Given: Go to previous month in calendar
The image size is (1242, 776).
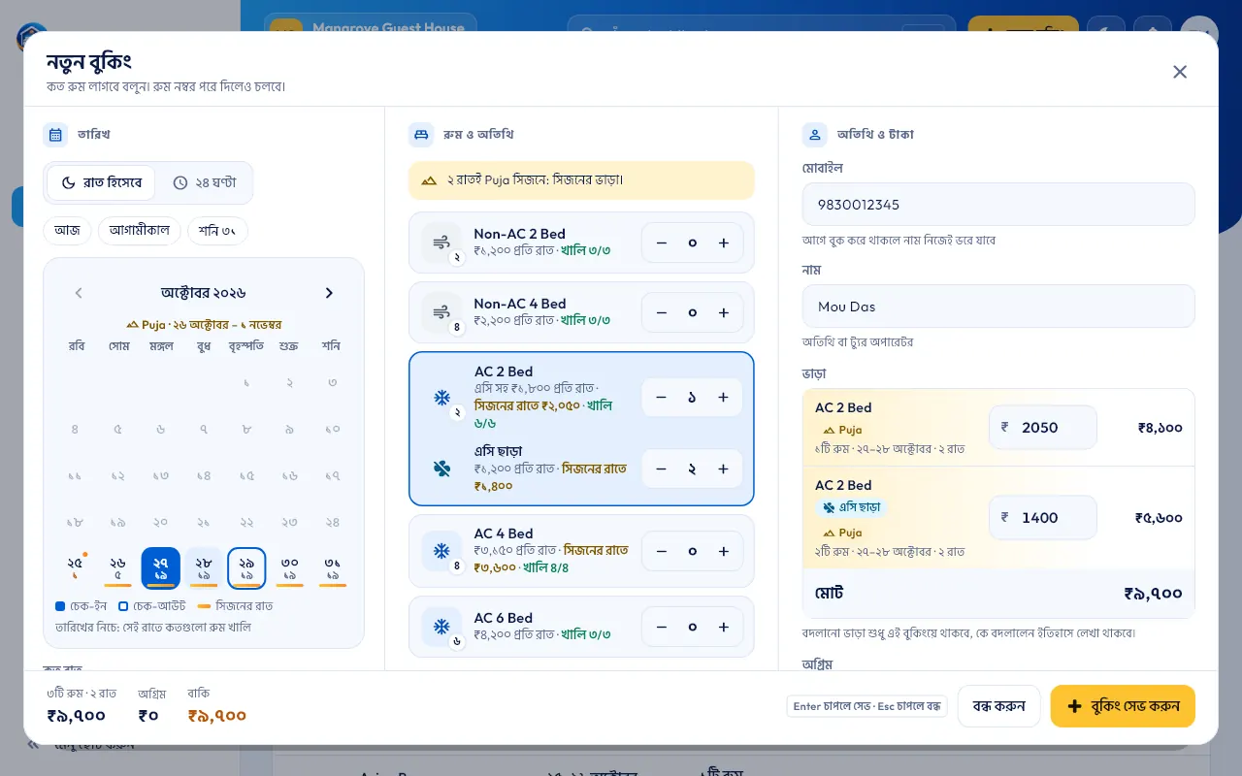Looking at the screenshot, I should (79, 293).
